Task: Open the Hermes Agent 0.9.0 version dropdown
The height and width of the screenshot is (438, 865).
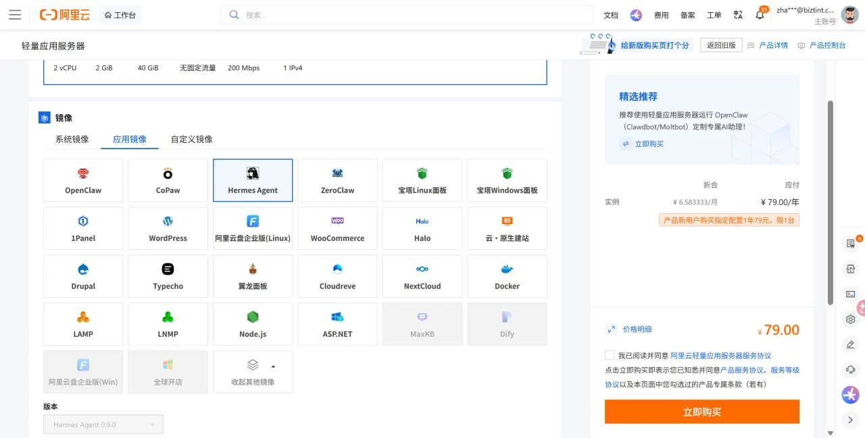Action: pyautogui.click(x=103, y=425)
